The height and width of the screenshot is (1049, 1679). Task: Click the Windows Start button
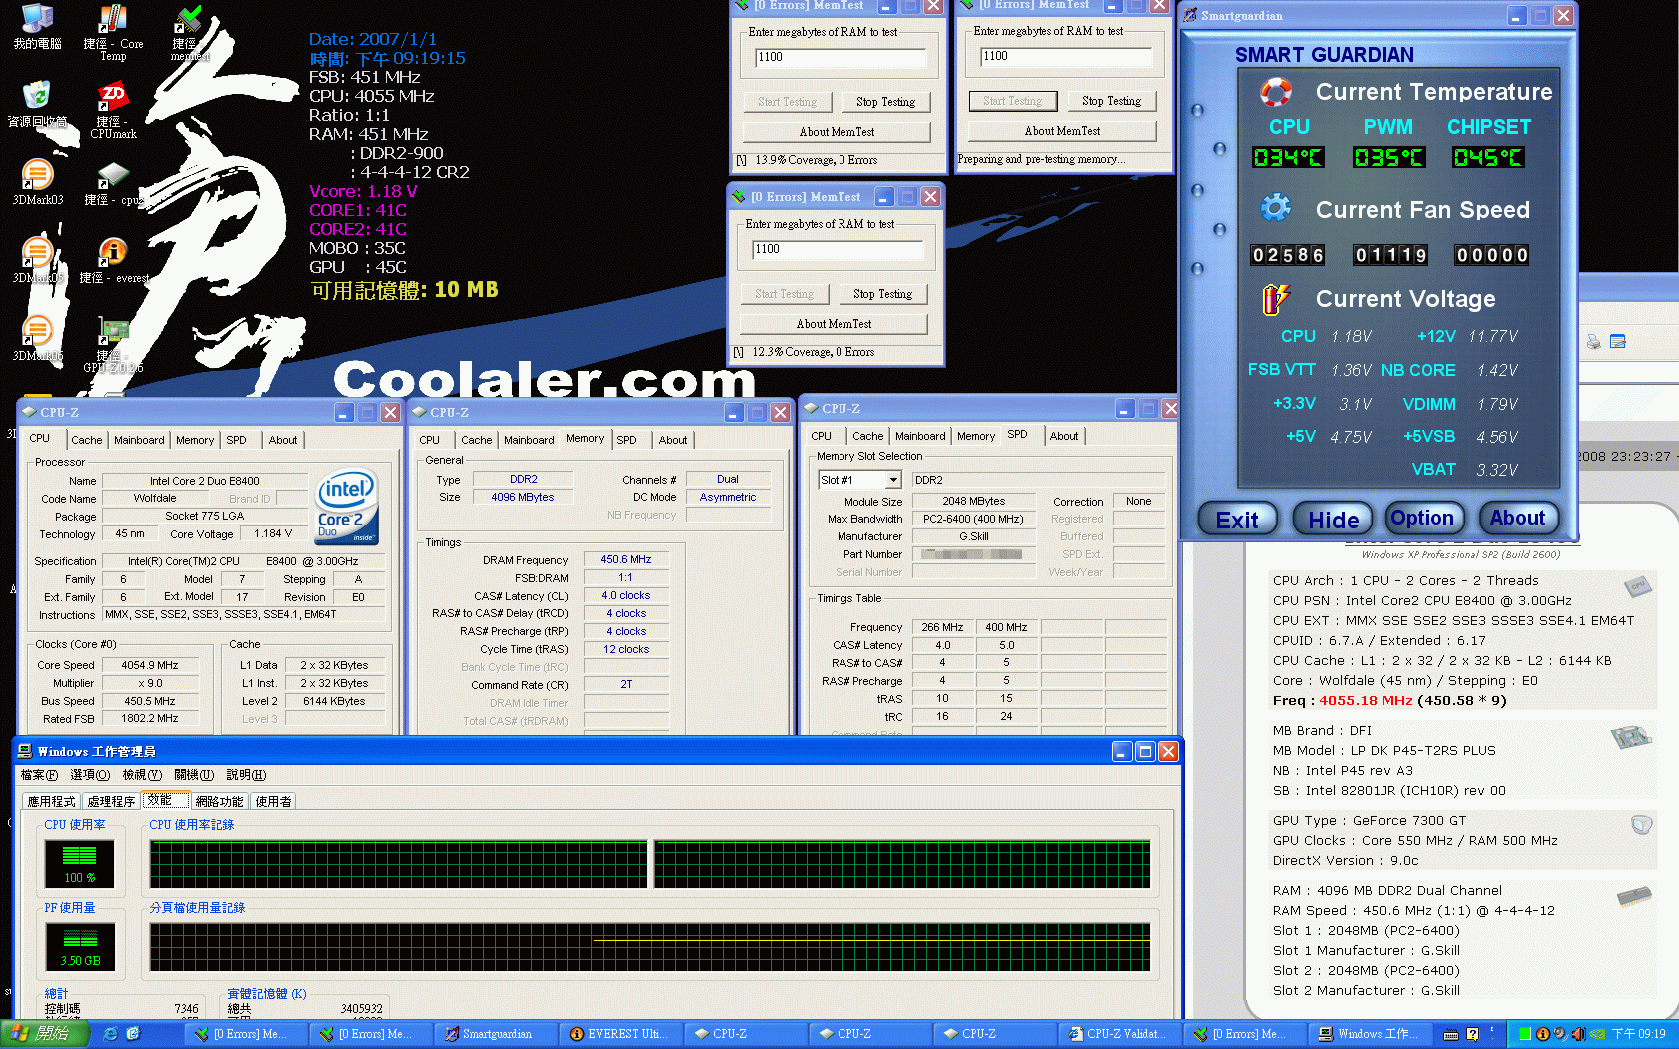pos(45,1034)
